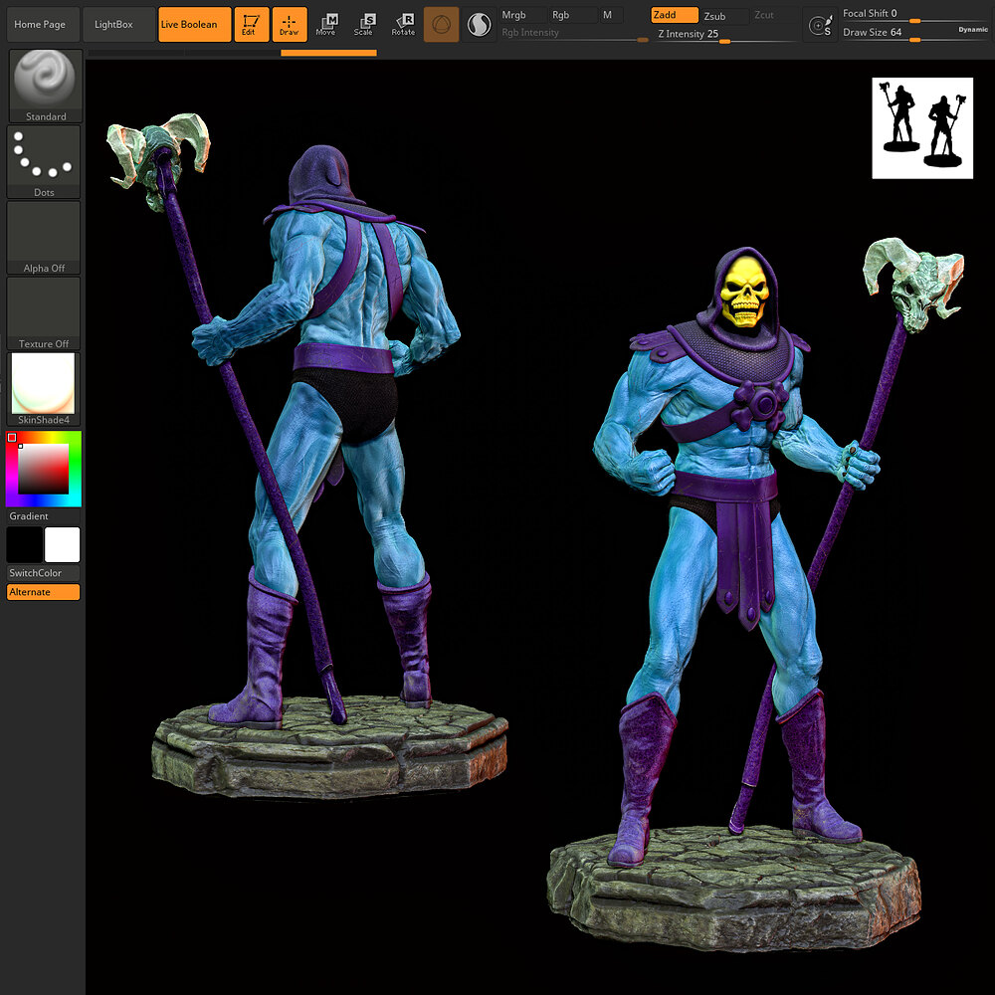995x995 pixels.
Task: Open the Standard brush selector
Action: pos(45,86)
